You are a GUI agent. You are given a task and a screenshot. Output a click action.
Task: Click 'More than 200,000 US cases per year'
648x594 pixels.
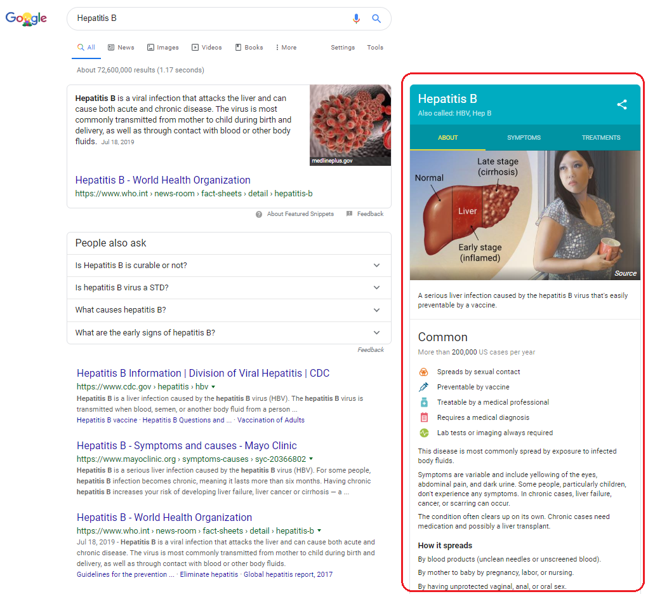click(476, 353)
